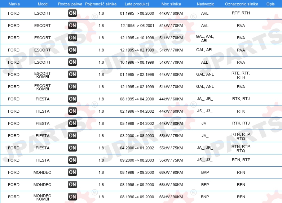Click the date cell '02.1996 -> 04.2002'
Image resolution: width=282 pixels, height=203 pixels.
tap(137, 111)
